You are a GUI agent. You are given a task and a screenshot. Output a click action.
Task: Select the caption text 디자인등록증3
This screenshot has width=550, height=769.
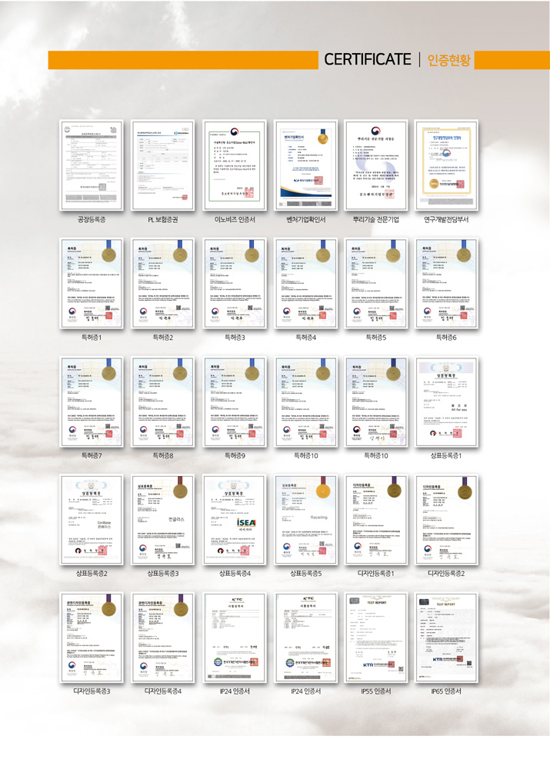pyautogui.click(x=92, y=691)
